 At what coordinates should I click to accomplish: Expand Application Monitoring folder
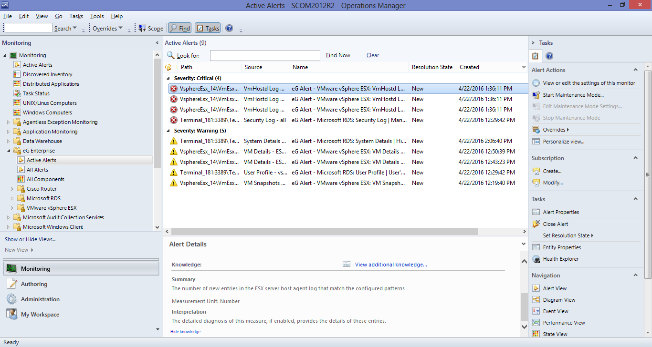click(8, 132)
